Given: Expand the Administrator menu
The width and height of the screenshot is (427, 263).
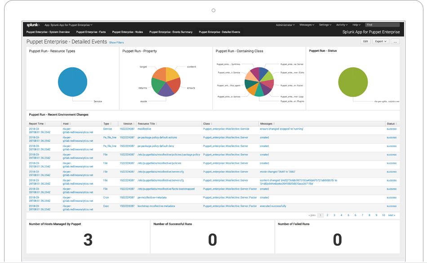Looking at the screenshot, I should coord(285,25).
